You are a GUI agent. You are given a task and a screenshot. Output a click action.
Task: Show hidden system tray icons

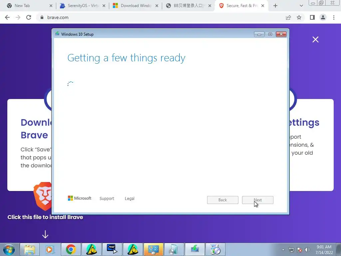click(x=283, y=250)
